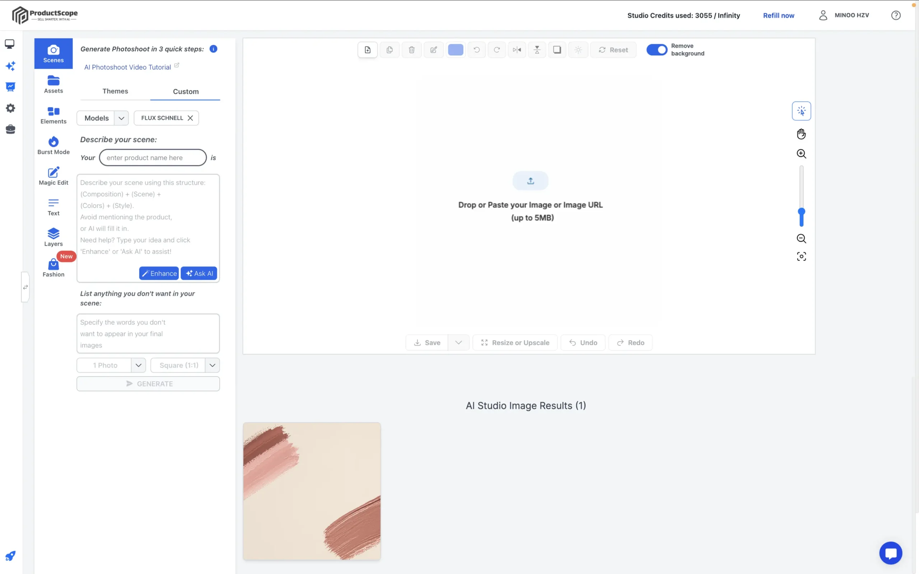Click the flip horizontal toolbar icon
This screenshot has height=574, width=919.
point(517,50)
